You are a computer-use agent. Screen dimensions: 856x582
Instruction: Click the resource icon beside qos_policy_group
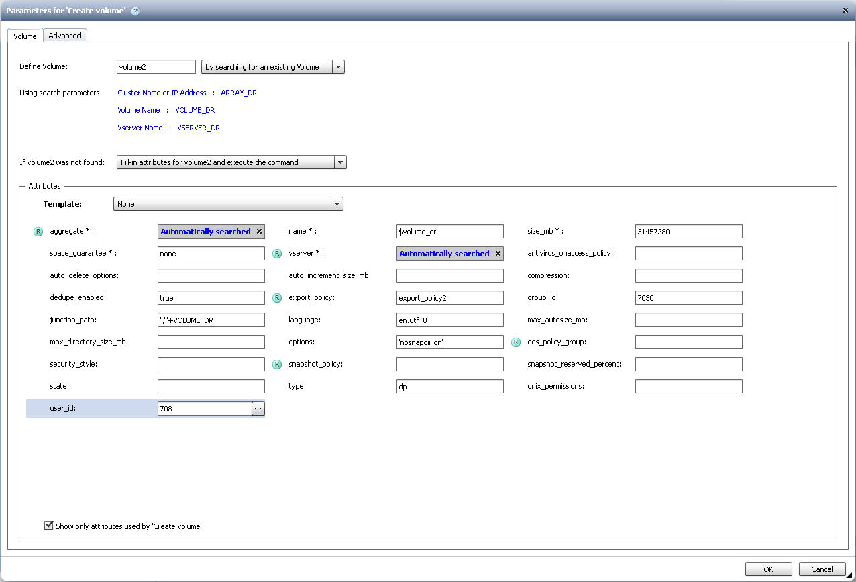coord(516,342)
